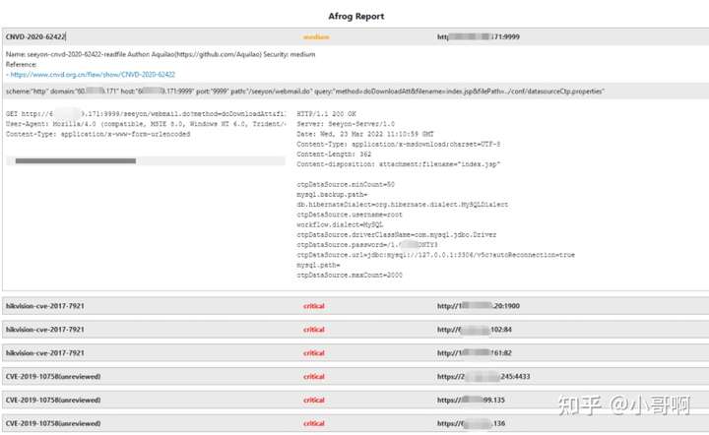Click the Date: Wed, 23 Mar 2022 header

[365, 134]
